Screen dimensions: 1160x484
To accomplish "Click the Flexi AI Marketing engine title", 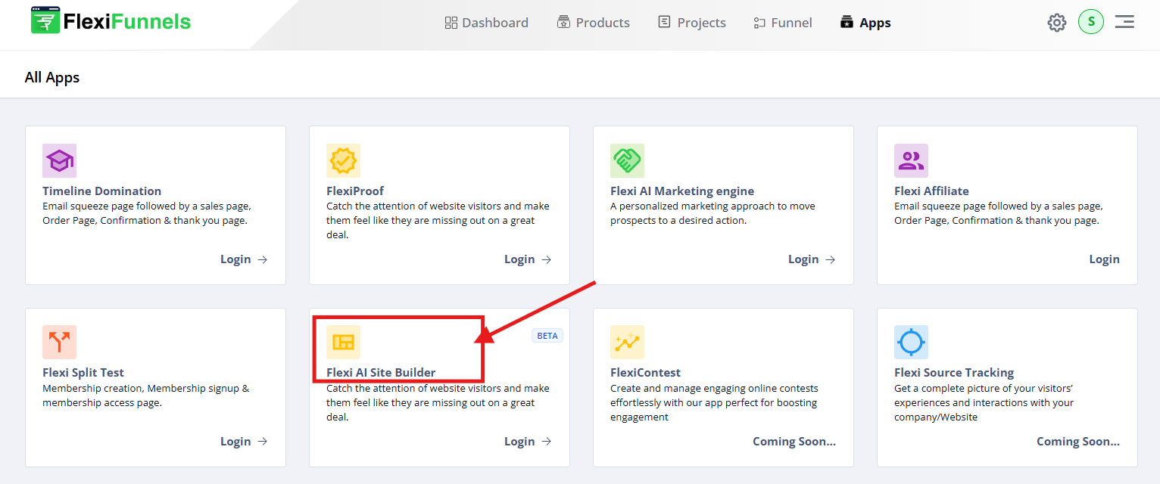I will point(682,191).
